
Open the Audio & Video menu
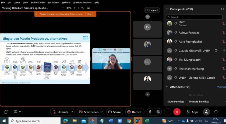click(38, 2)
